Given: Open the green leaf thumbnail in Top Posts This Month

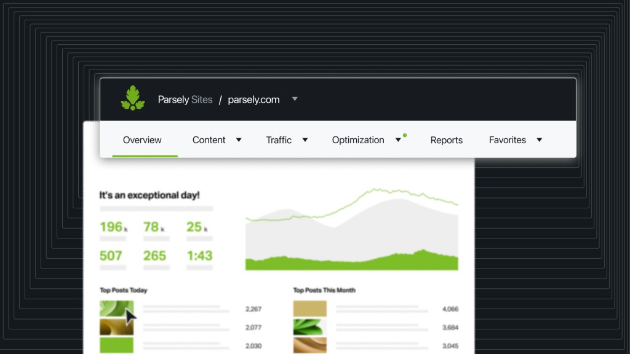Looking at the screenshot, I should pos(309,327).
